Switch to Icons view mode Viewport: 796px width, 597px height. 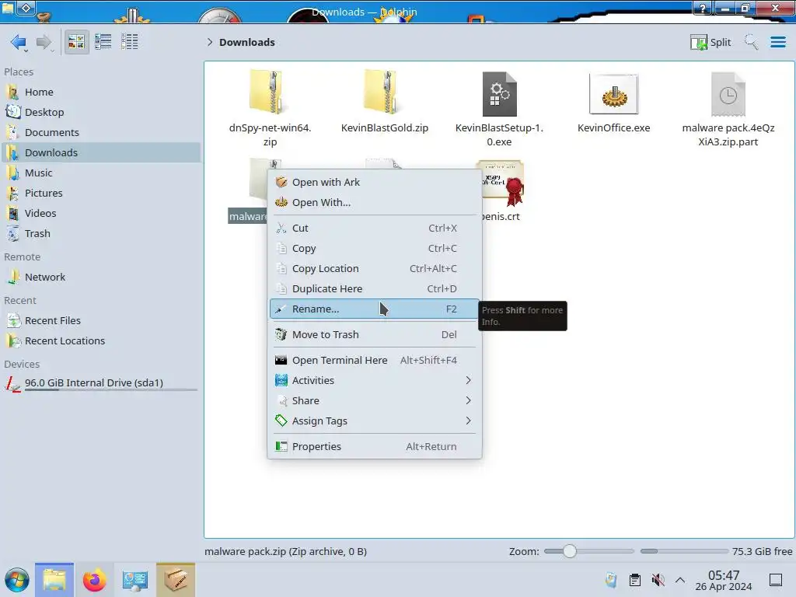[76, 42]
